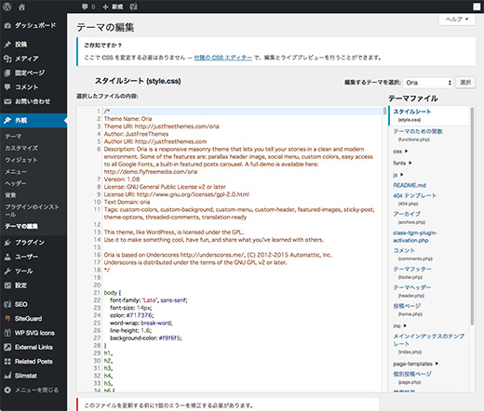Open the ヘルプ dropdown tab

[x=457, y=20]
